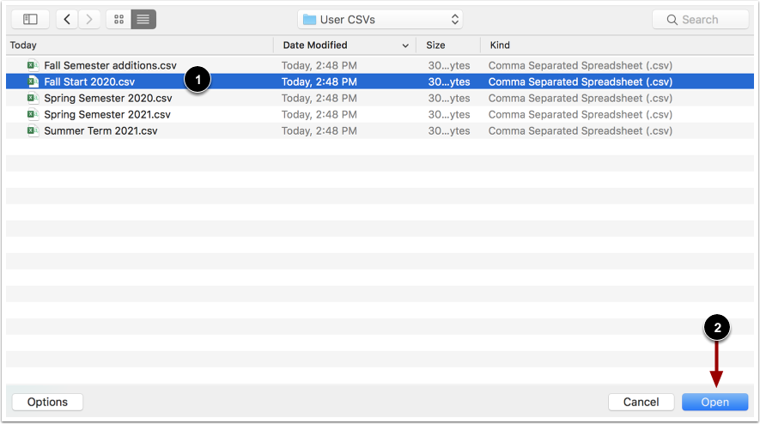
Task: Open the User CSVs folder dropdown
Action: tap(380, 20)
